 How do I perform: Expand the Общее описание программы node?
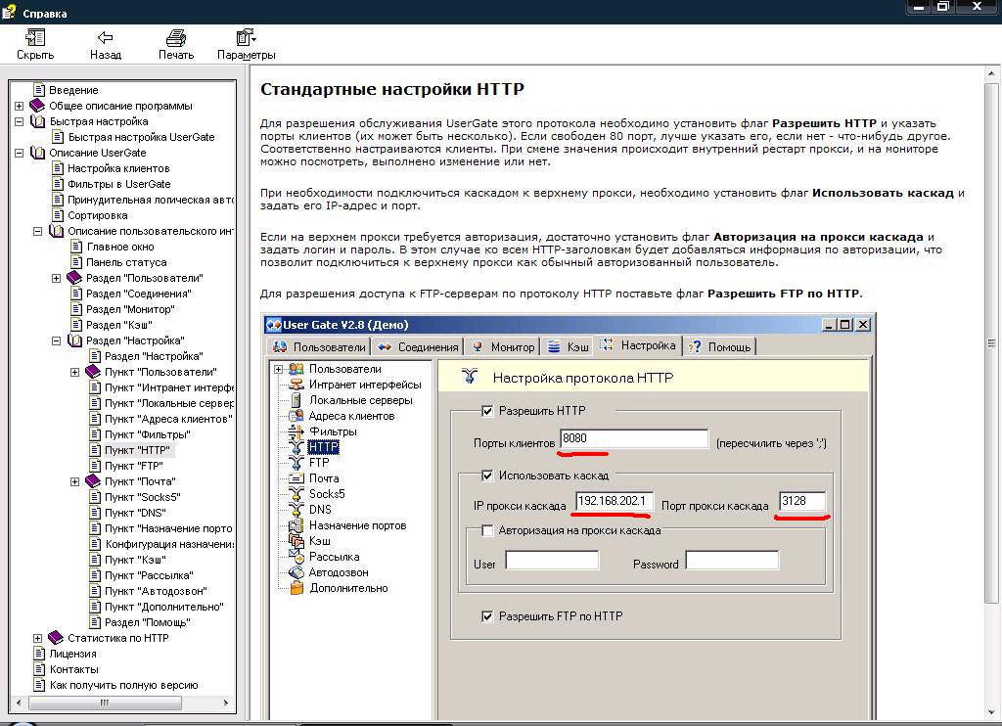[x=20, y=106]
